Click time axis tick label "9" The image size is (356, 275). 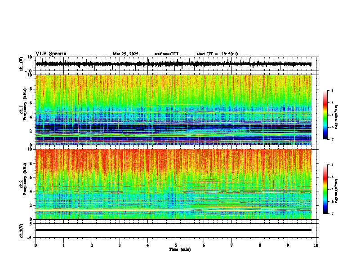(288, 245)
